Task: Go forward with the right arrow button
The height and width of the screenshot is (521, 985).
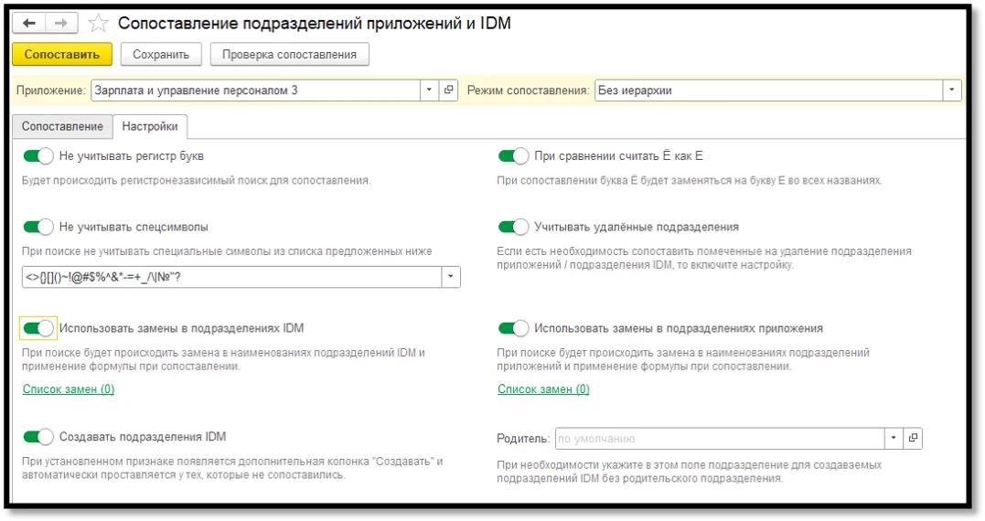Action: click(61, 23)
